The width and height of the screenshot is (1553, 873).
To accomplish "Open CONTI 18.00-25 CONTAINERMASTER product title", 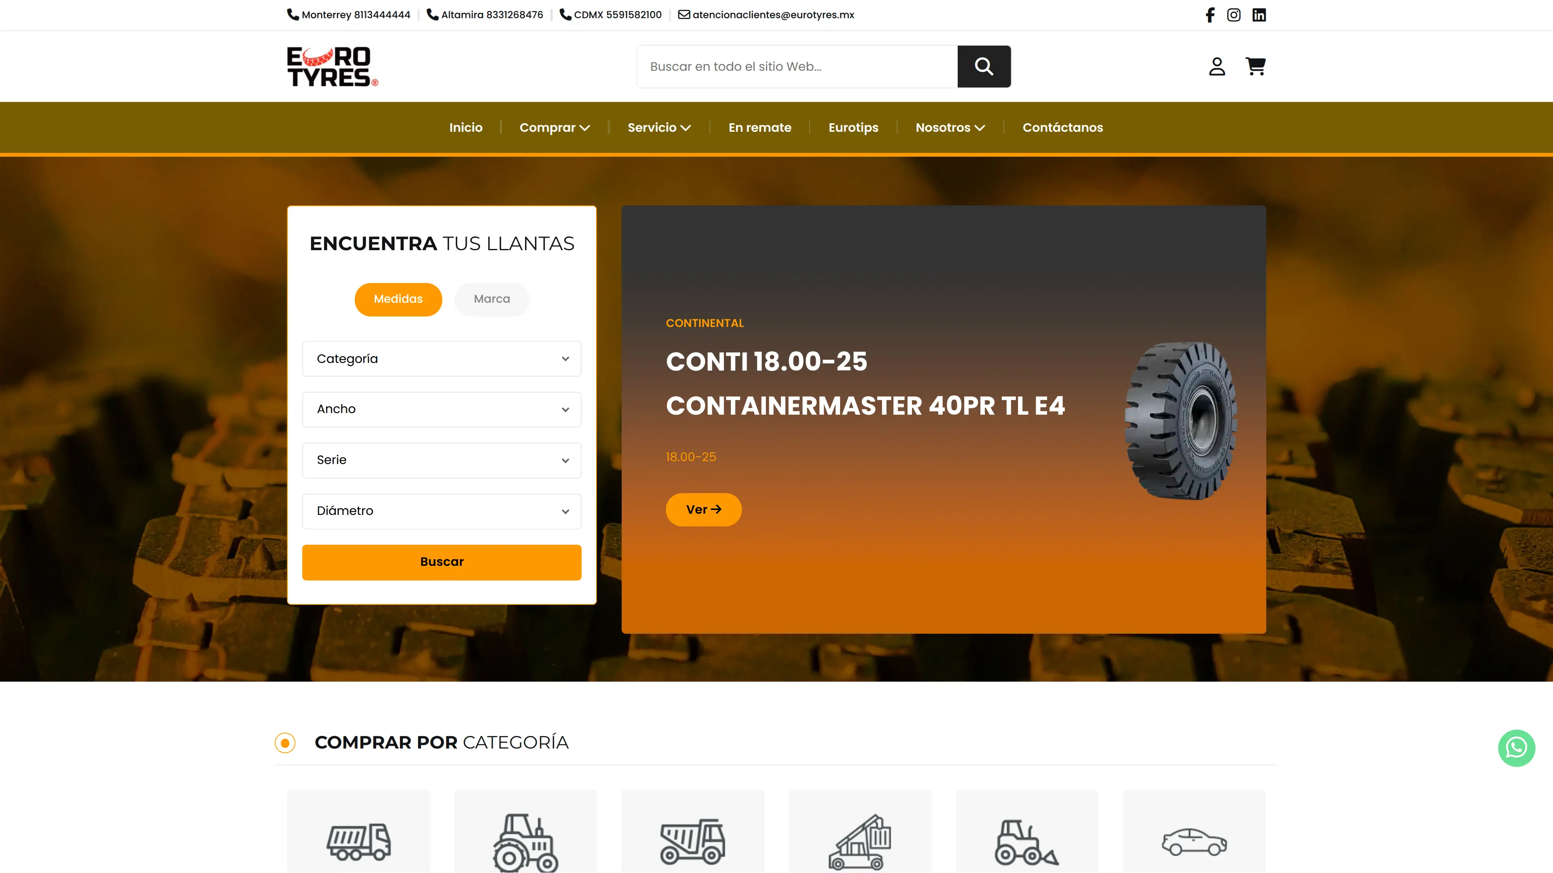I will pos(865,383).
